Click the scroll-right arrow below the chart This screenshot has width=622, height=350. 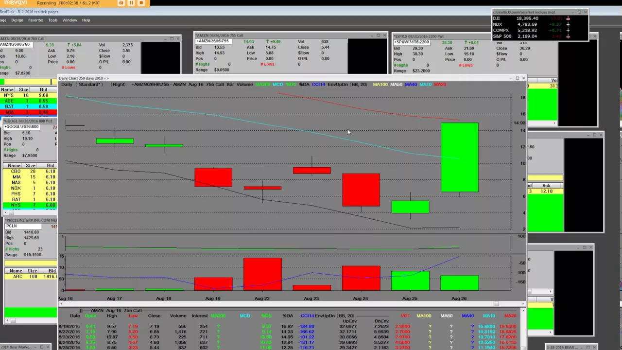[x=523, y=304]
